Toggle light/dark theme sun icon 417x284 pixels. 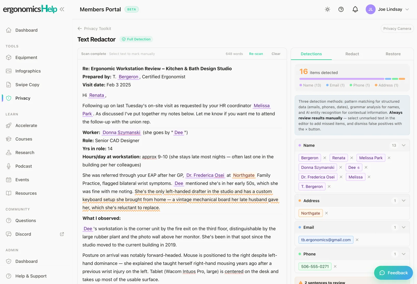point(327,9)
